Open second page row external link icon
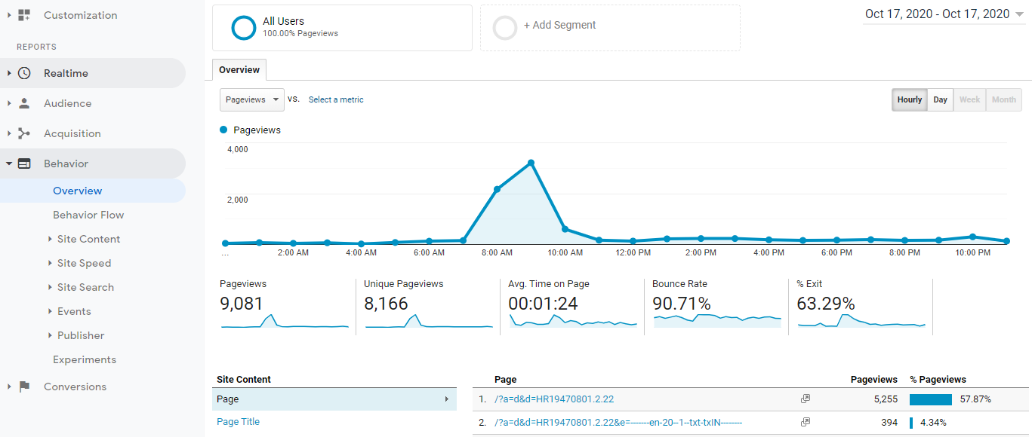Viewport: 1032px width, 437px height. [806, 423]
